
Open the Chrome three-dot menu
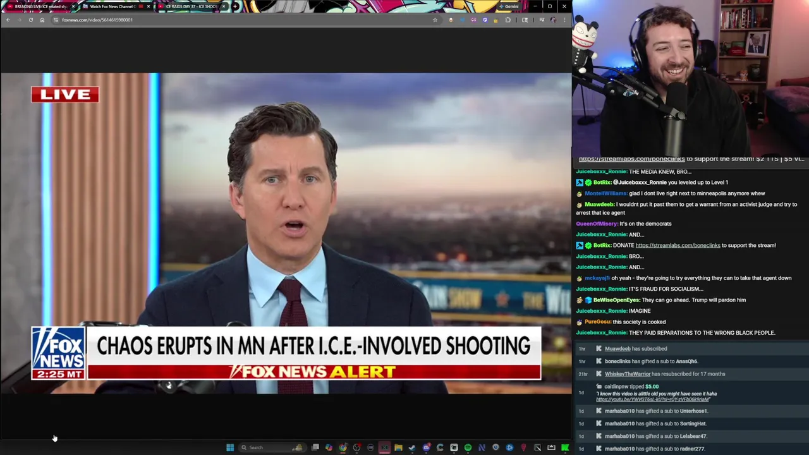[x=564, y=20]
